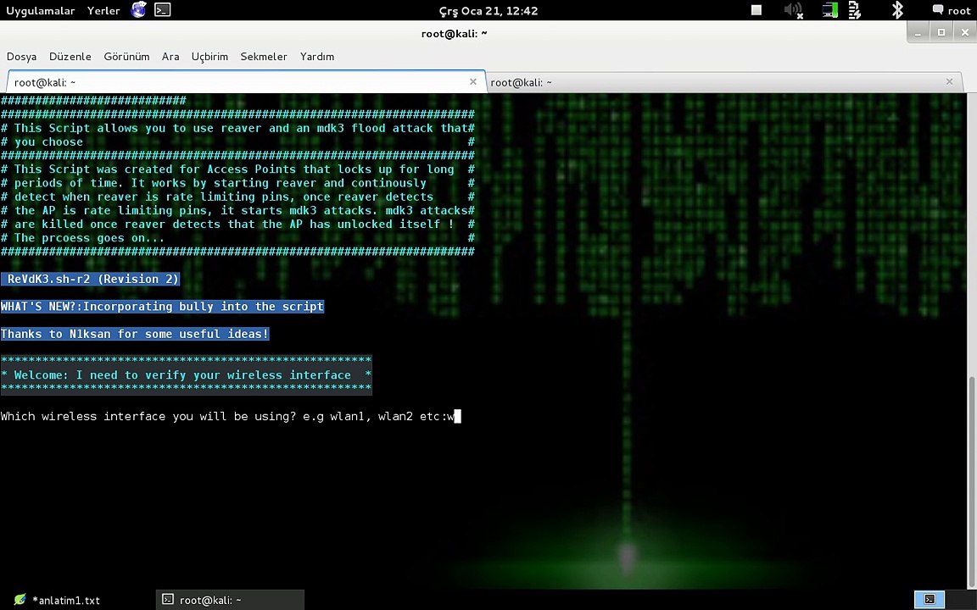The height and width of the screenshot is (610, 977).
Task: Click the WHAT'S NEW? bully line
Action: coord(162,306)
